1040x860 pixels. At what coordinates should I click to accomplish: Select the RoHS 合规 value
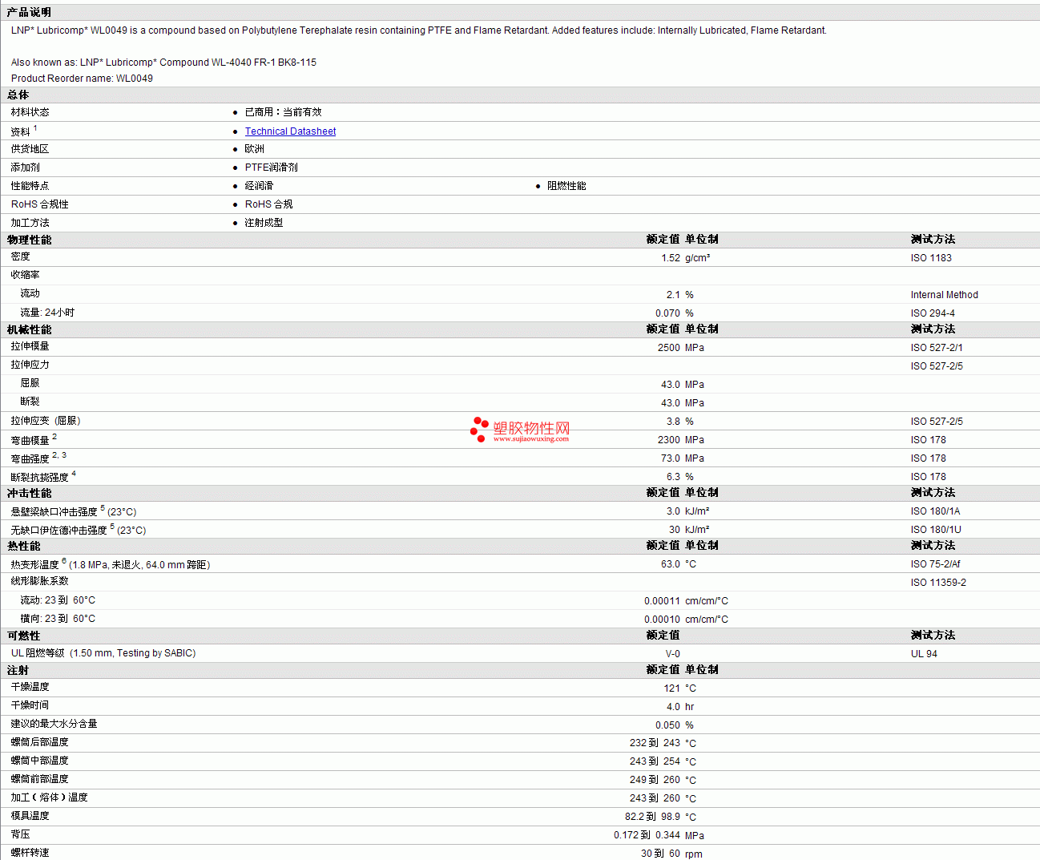[268, 204]
